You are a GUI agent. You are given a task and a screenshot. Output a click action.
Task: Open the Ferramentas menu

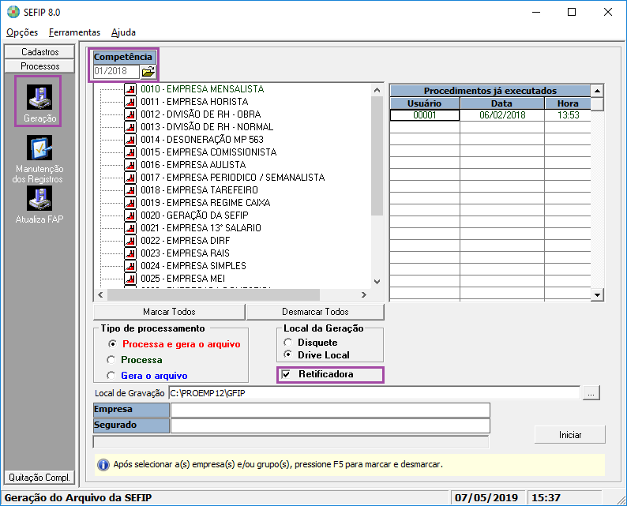[x=74, y=32]
